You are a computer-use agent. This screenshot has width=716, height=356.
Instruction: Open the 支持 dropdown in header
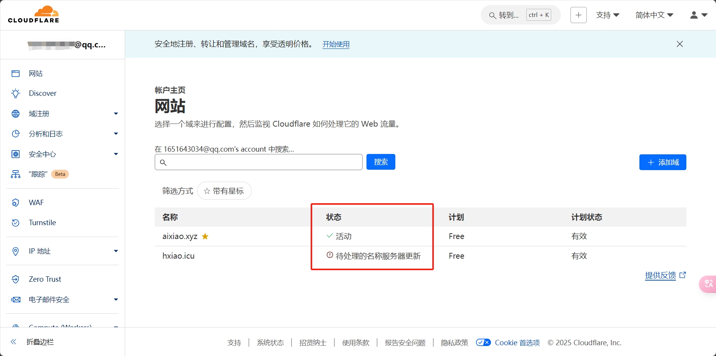608,15
